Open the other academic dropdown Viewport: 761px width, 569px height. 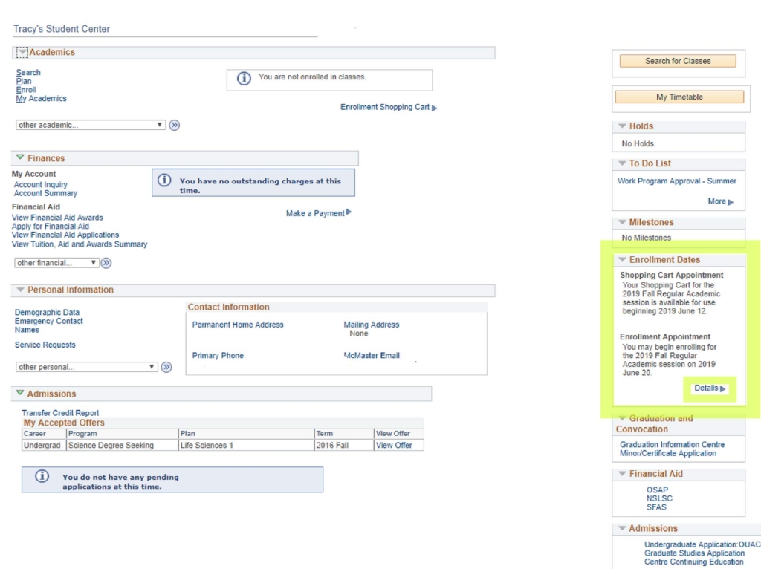90,126
